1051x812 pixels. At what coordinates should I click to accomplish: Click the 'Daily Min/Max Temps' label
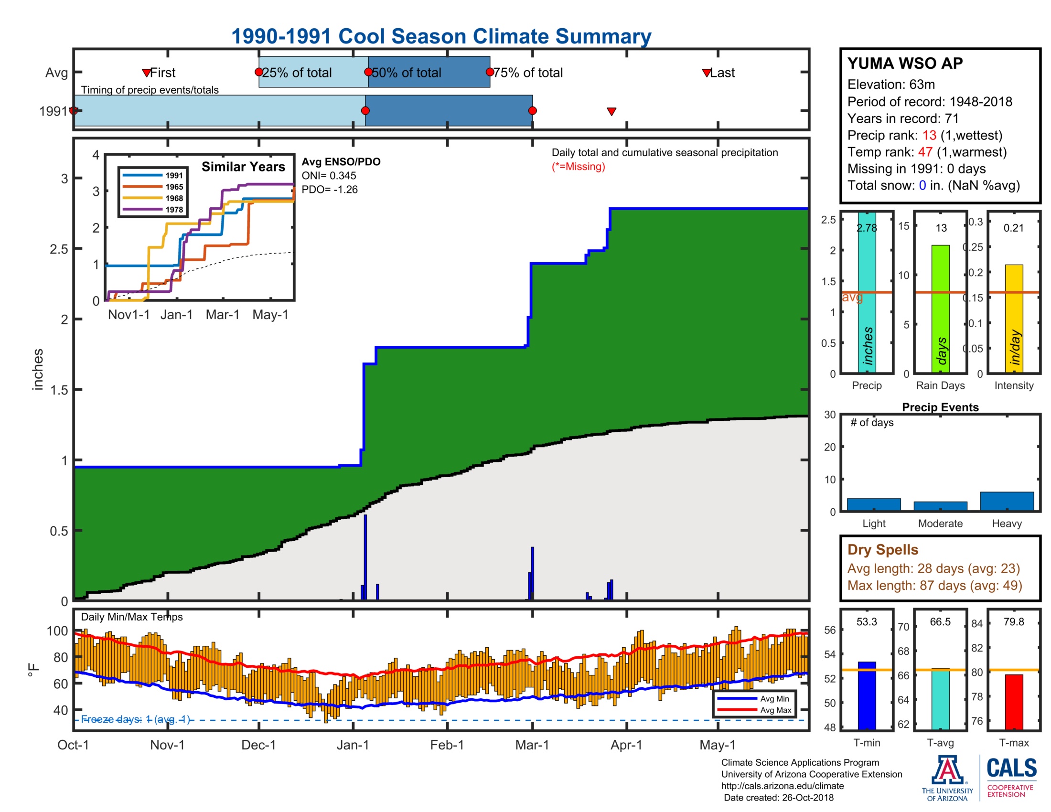click(132, 617)
